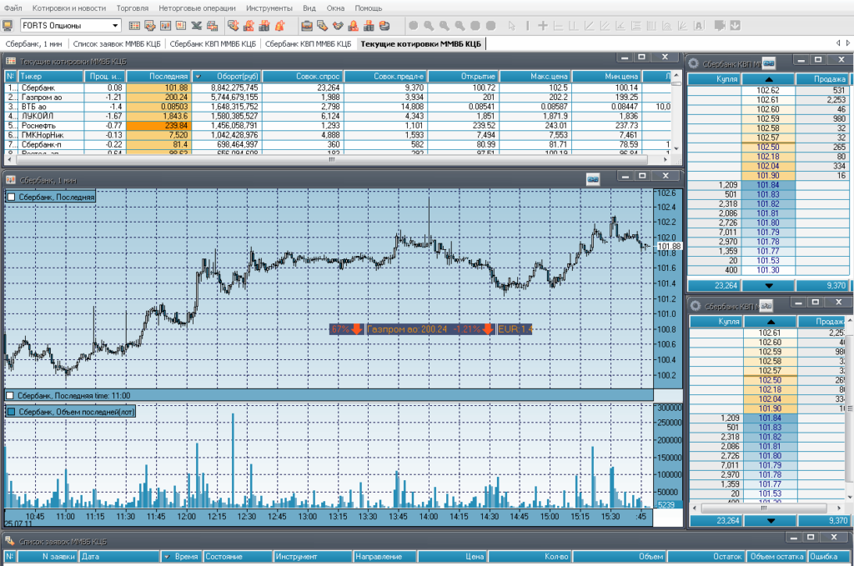Open the 'Файл' menu
The image size is (854, 566).
13,8
